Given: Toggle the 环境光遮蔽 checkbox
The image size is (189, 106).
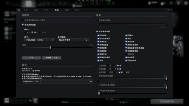Looking at the screenshot, I should click(98, 44).
